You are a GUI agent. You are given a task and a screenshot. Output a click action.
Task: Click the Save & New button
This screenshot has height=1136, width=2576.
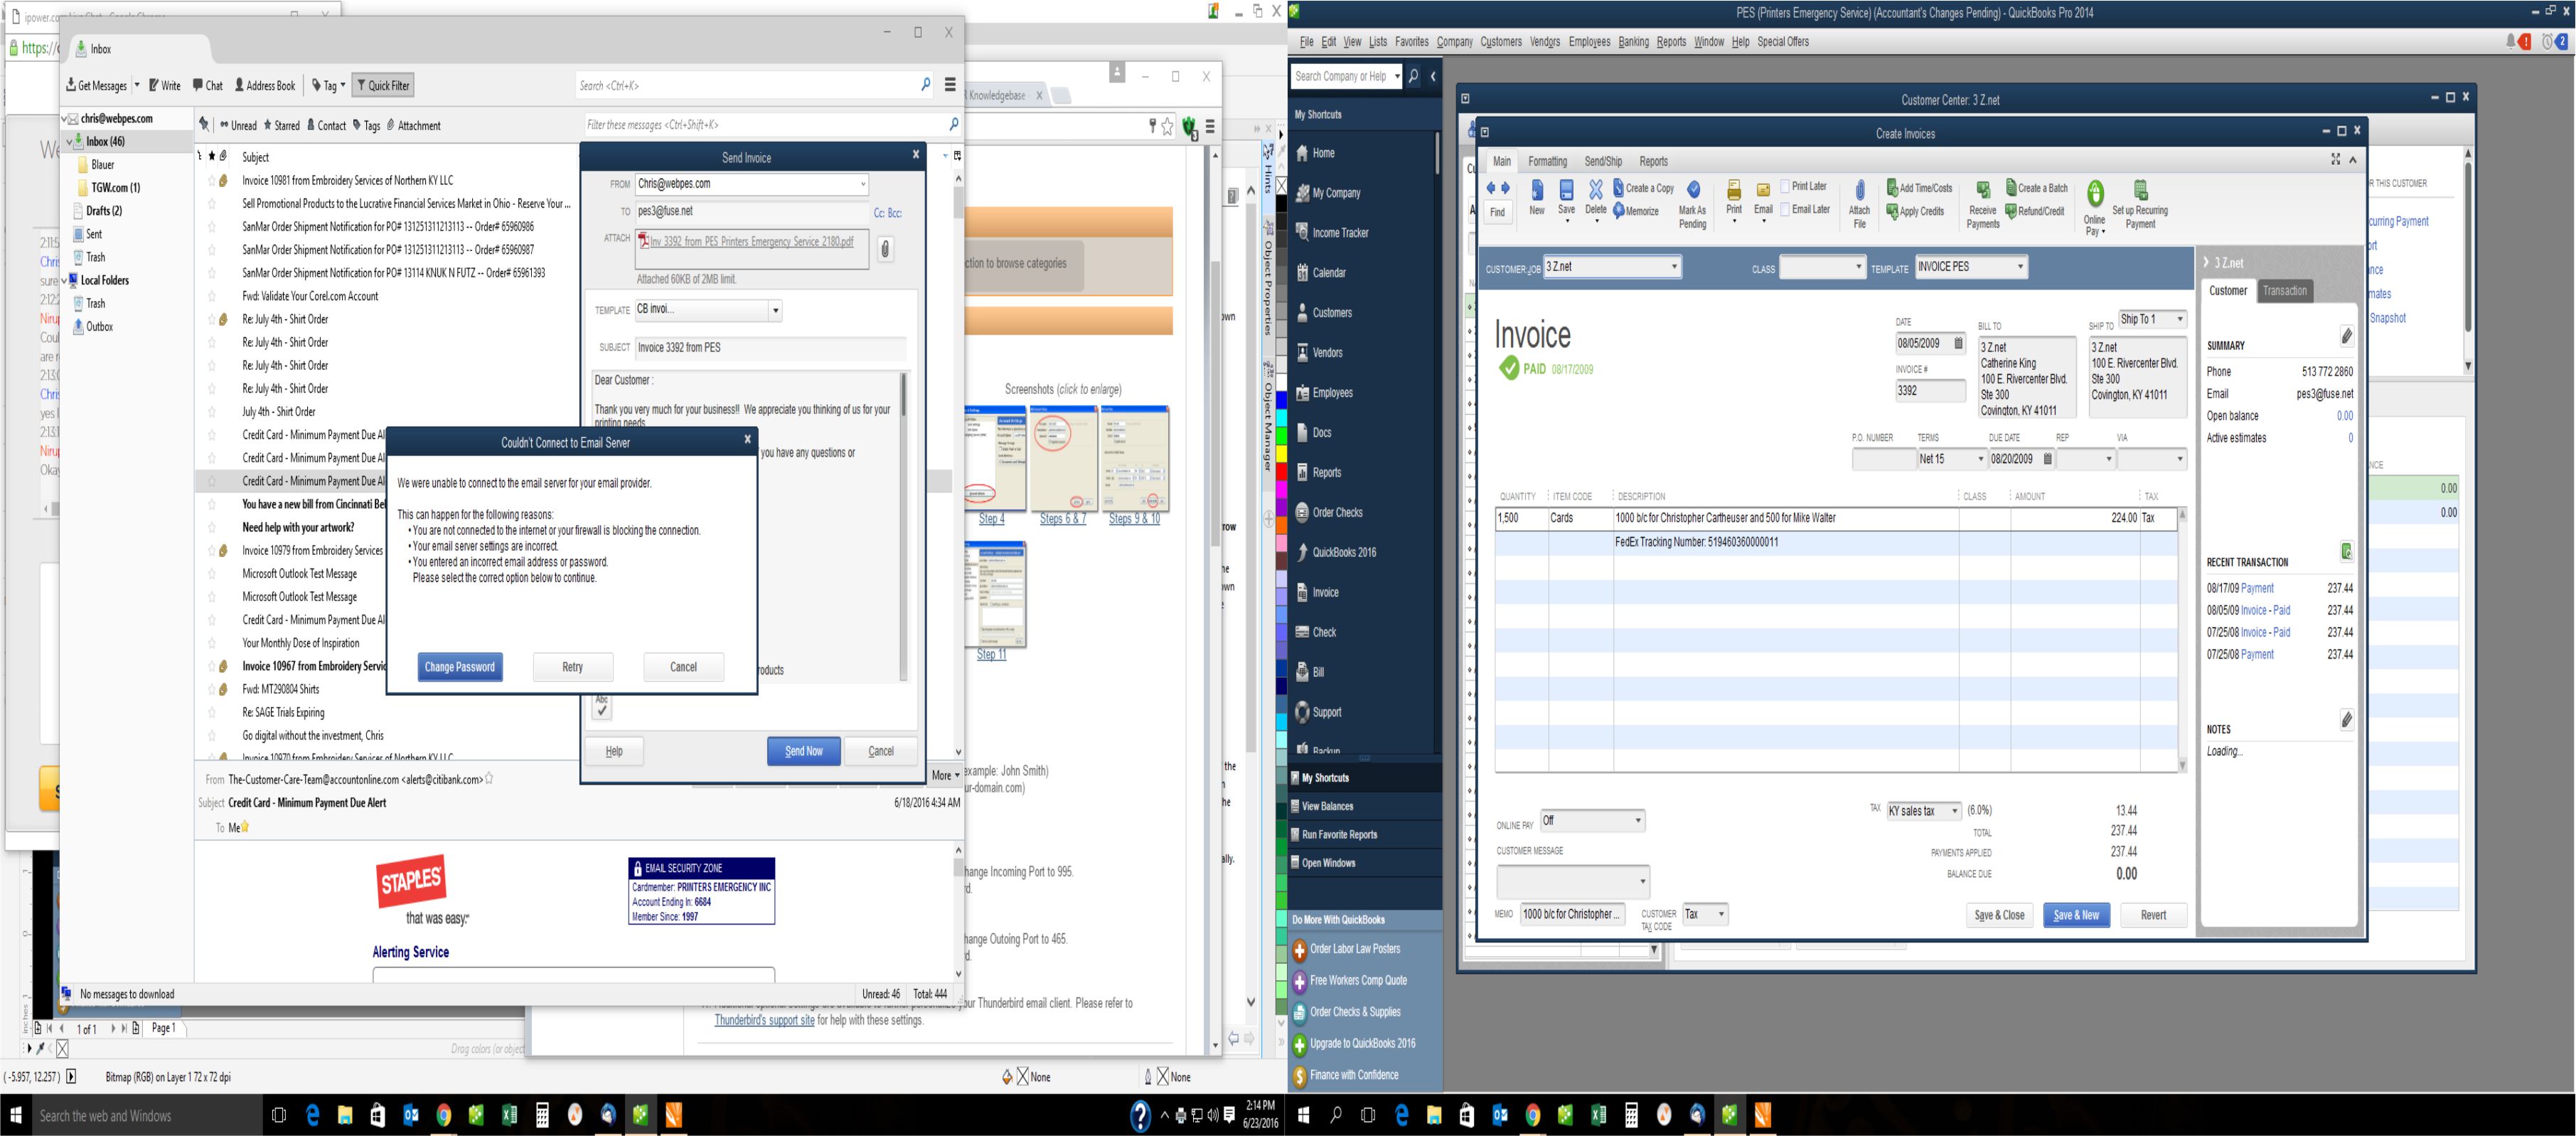2077,915
